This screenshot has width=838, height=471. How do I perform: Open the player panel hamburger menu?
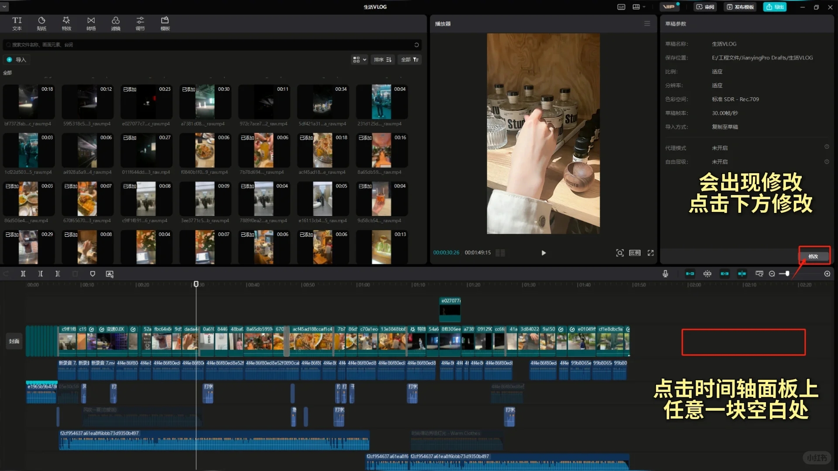[647, 24]
